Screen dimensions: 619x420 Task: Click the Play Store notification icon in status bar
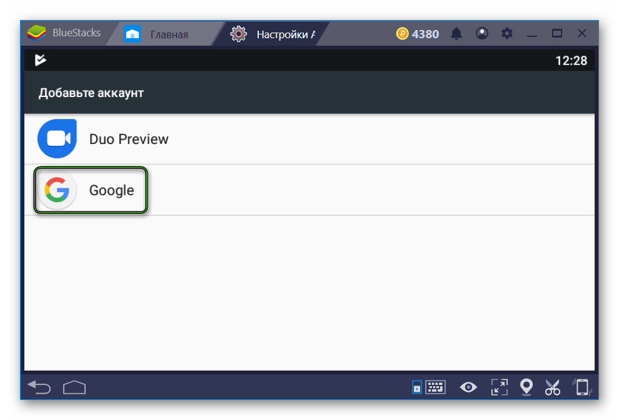coord(40,60)
